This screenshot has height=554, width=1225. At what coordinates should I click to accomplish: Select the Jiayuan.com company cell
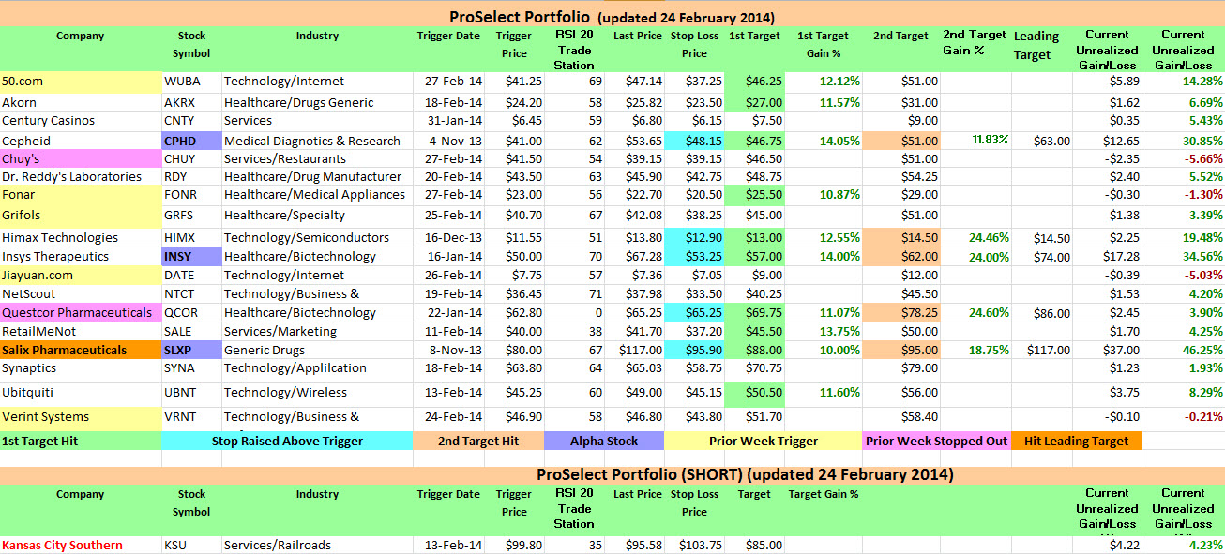click(81, 275)
